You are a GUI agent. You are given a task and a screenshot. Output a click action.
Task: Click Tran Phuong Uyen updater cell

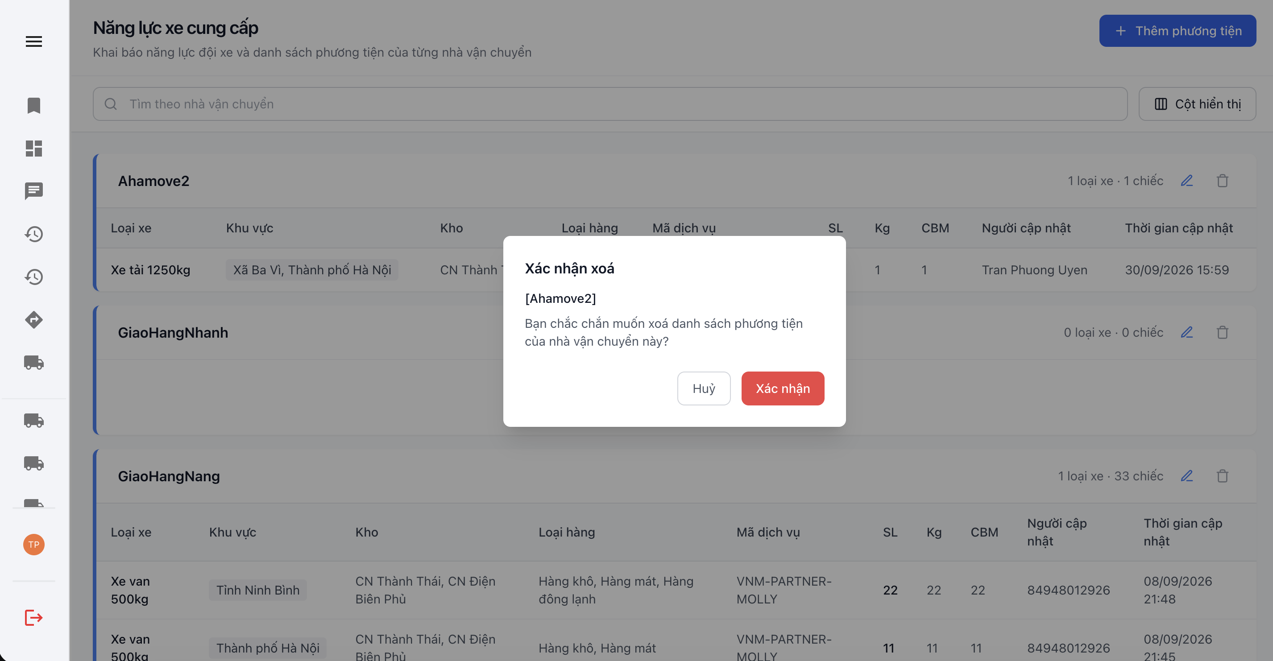(x=1034, y=270)
